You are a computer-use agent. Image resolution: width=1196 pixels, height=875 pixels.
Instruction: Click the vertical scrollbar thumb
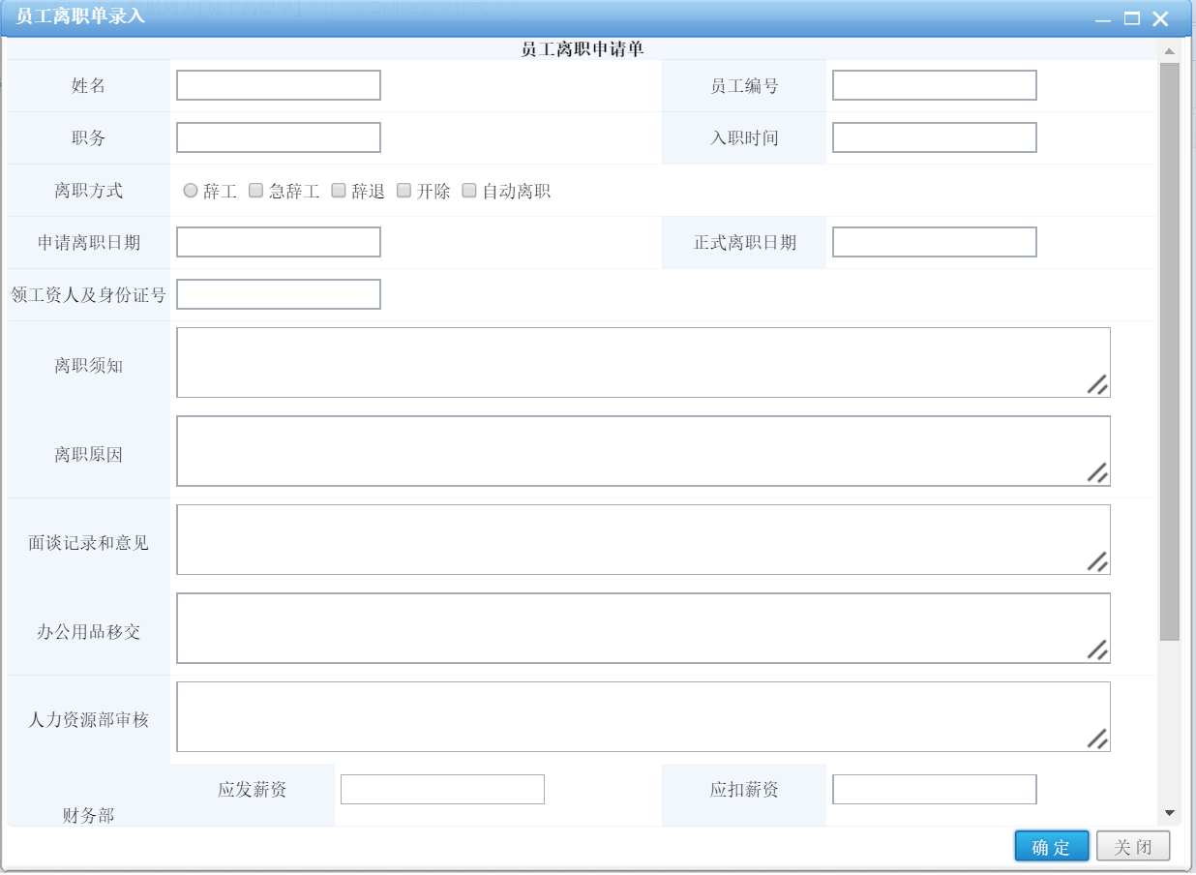[x=1169, y=350]
